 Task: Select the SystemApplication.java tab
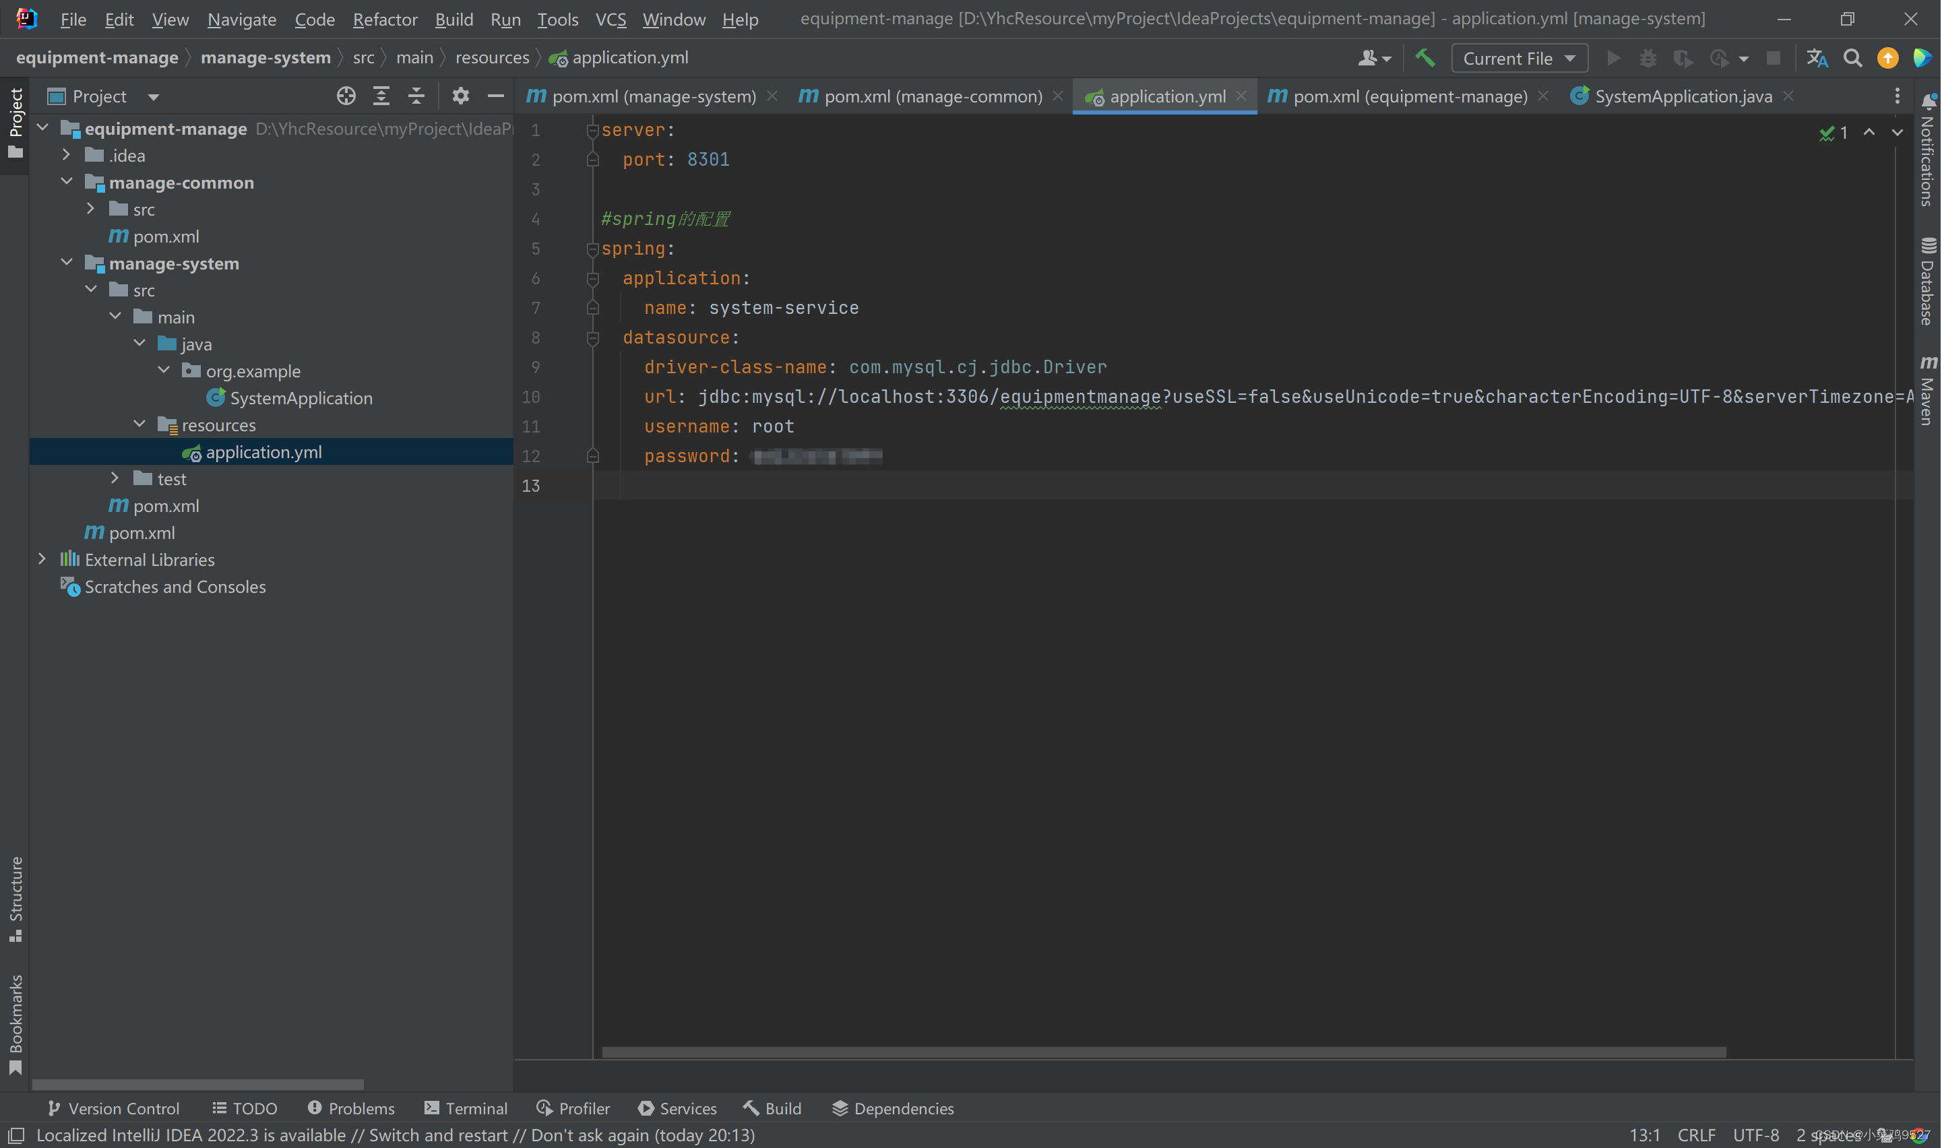[1684, 96]
